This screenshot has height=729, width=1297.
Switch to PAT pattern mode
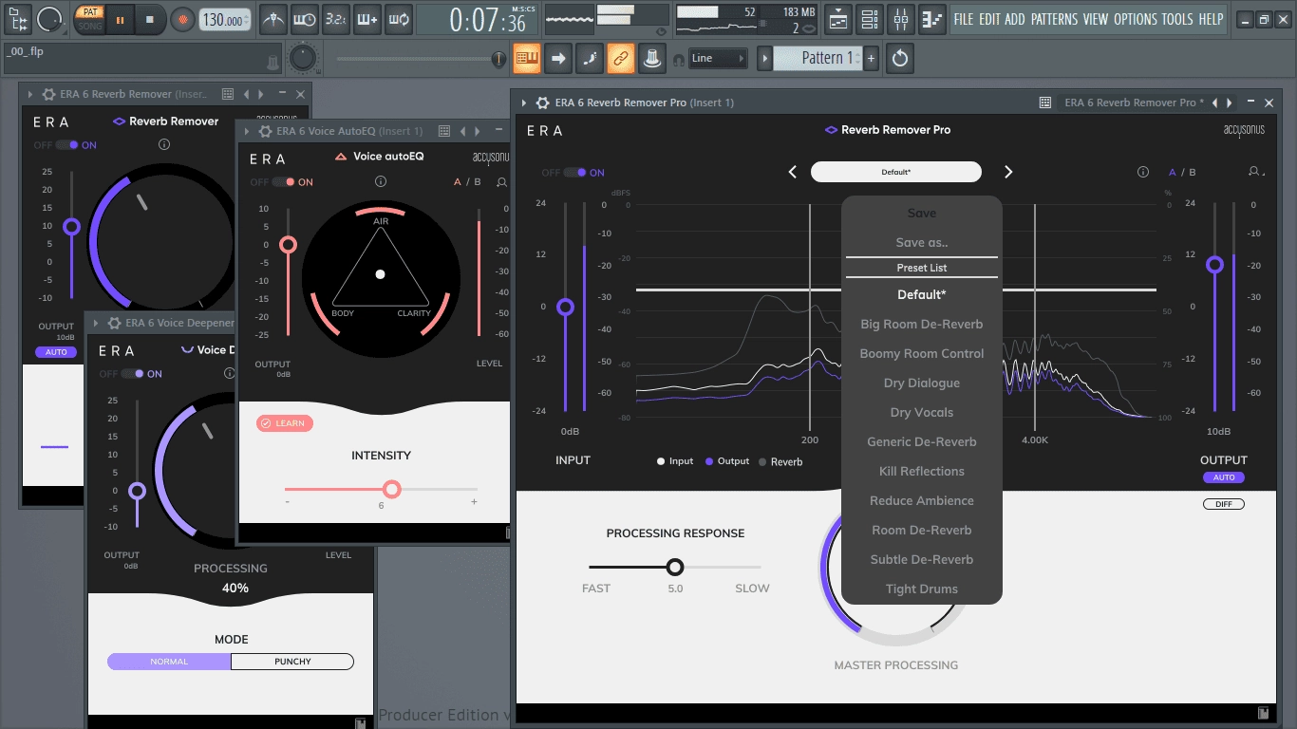(x=89, y=12)
